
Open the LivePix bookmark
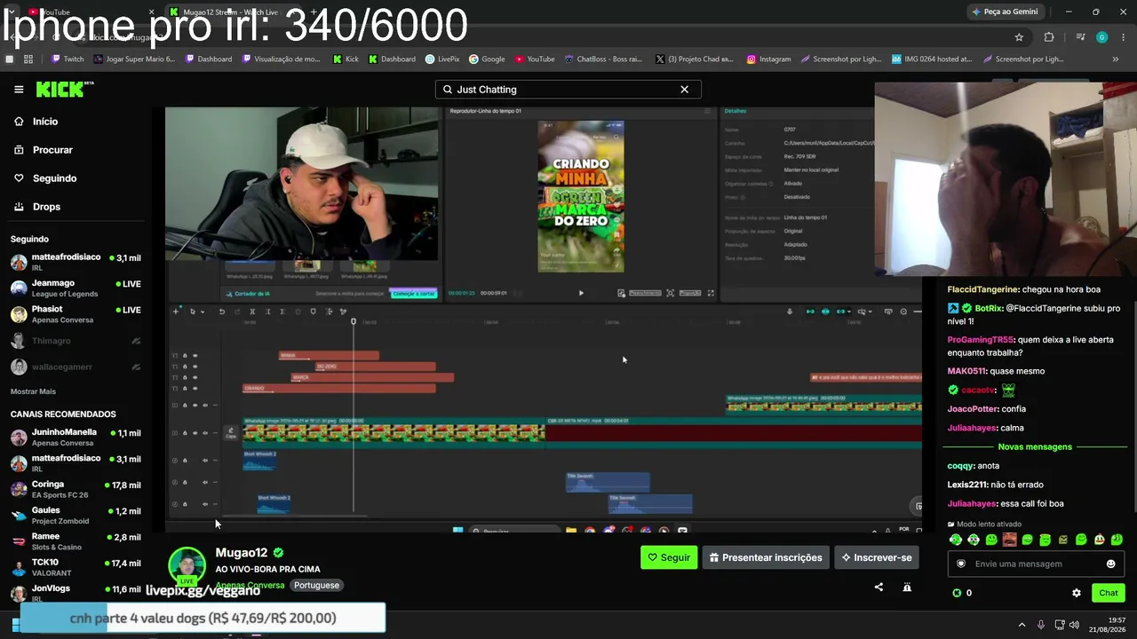[x=442, y=59]
